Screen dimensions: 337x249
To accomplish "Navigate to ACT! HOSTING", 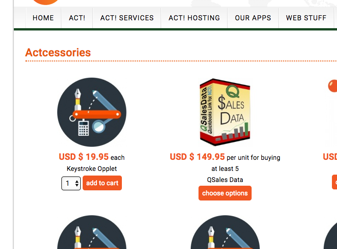I will (x=194, y=18).
